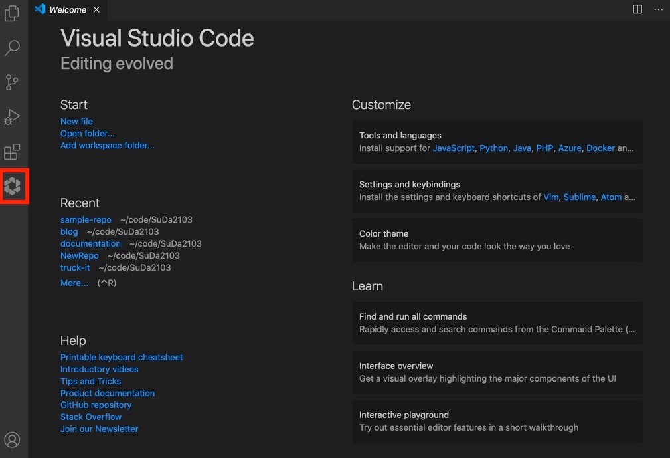Open the highlighted custom extension icon
Screen dimensions: 670x458
tap(13, 186)
